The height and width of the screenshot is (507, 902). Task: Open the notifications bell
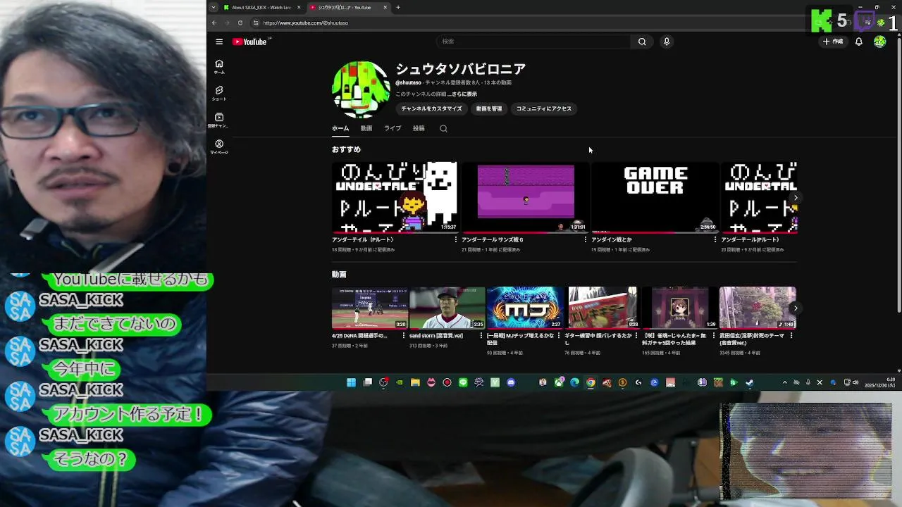(x=858, y=42)
